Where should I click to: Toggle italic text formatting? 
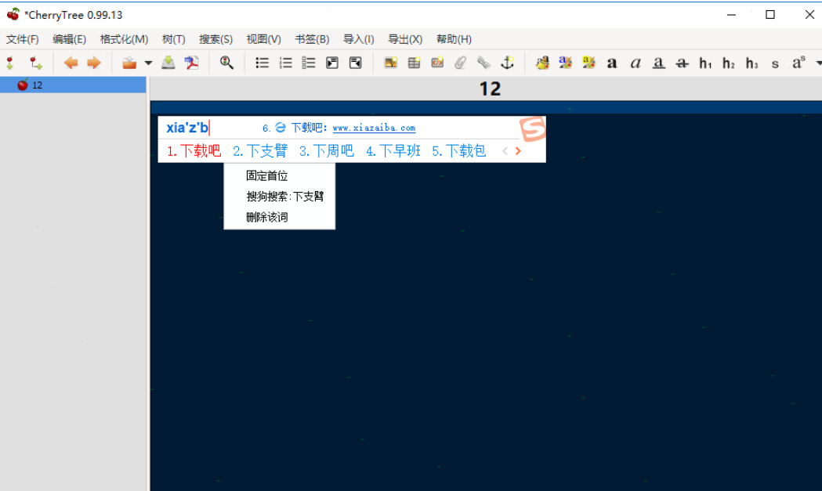tap(636, 63)
